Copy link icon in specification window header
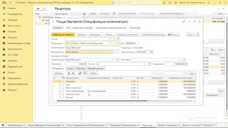This screenshot has width=228, height=128. click(184, 21)
